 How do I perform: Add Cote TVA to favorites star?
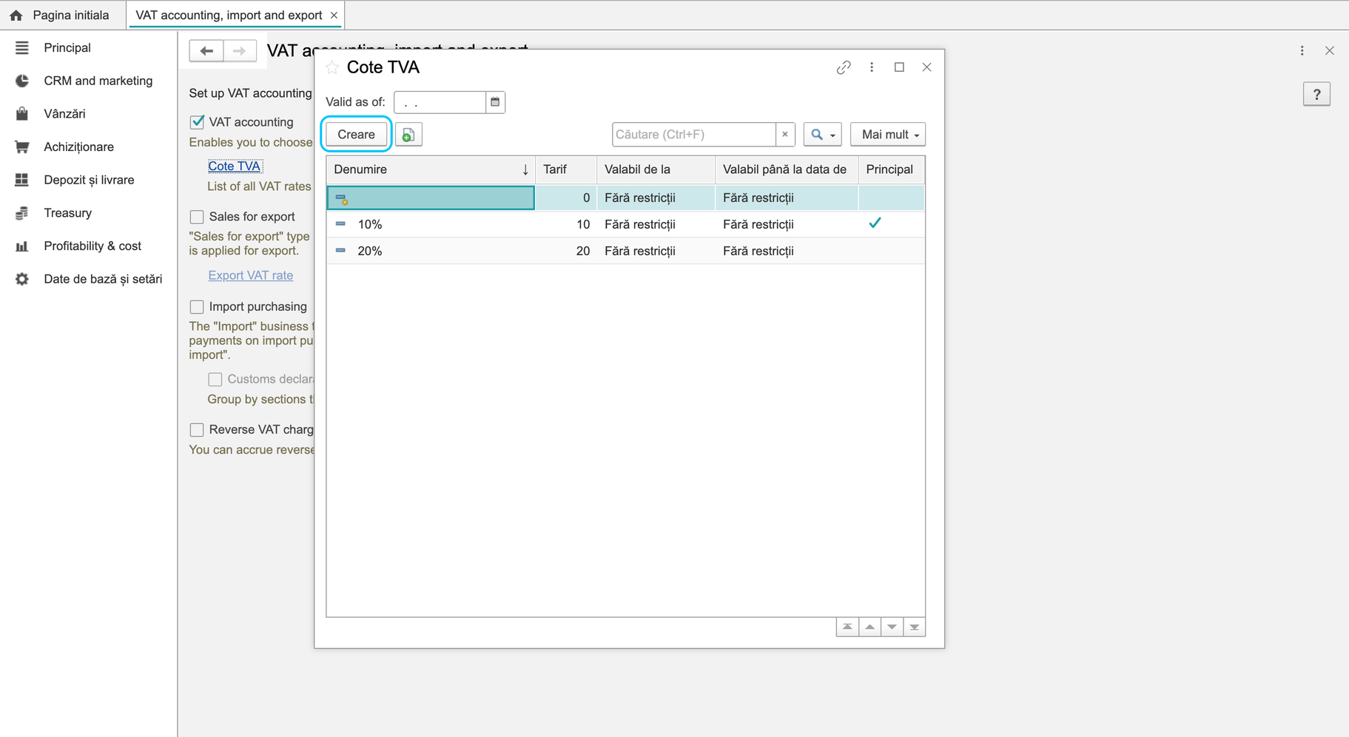[332, 67]
